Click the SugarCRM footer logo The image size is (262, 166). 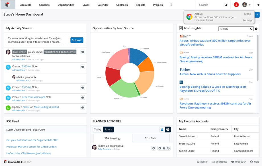click(x=18, y=162)
